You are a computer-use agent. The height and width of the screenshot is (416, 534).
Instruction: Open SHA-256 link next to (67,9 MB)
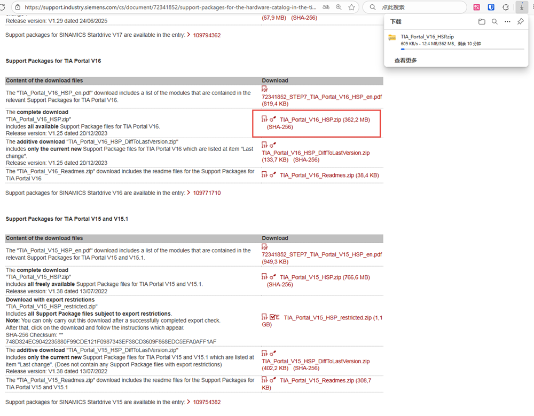(304, 18)
